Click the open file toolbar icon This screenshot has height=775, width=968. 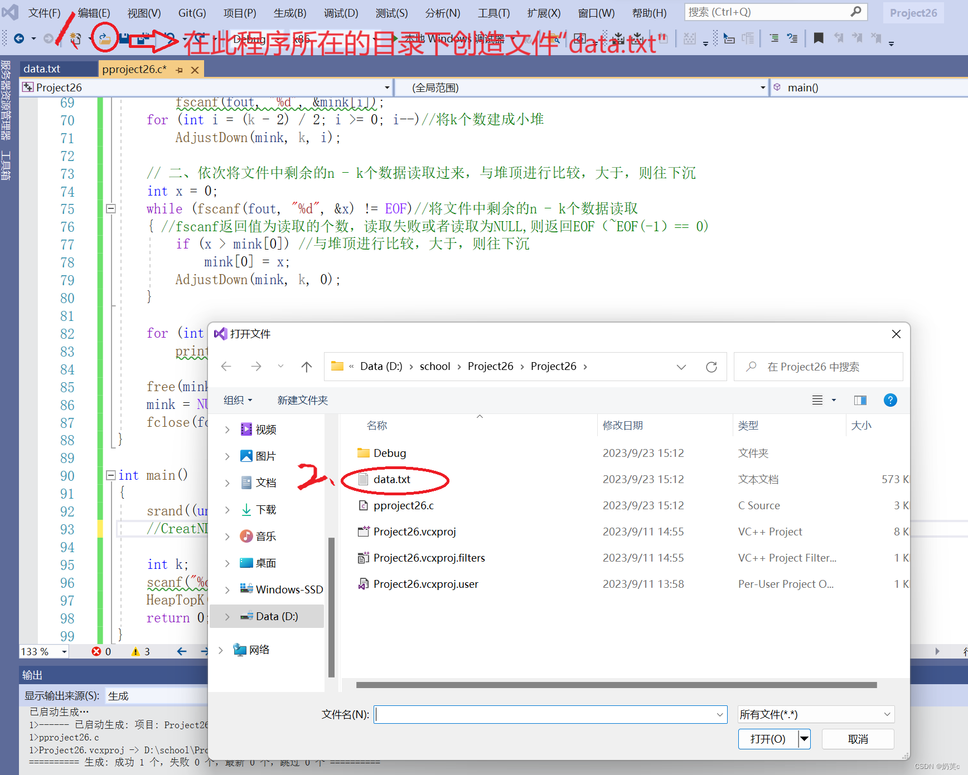pos(104,38)
